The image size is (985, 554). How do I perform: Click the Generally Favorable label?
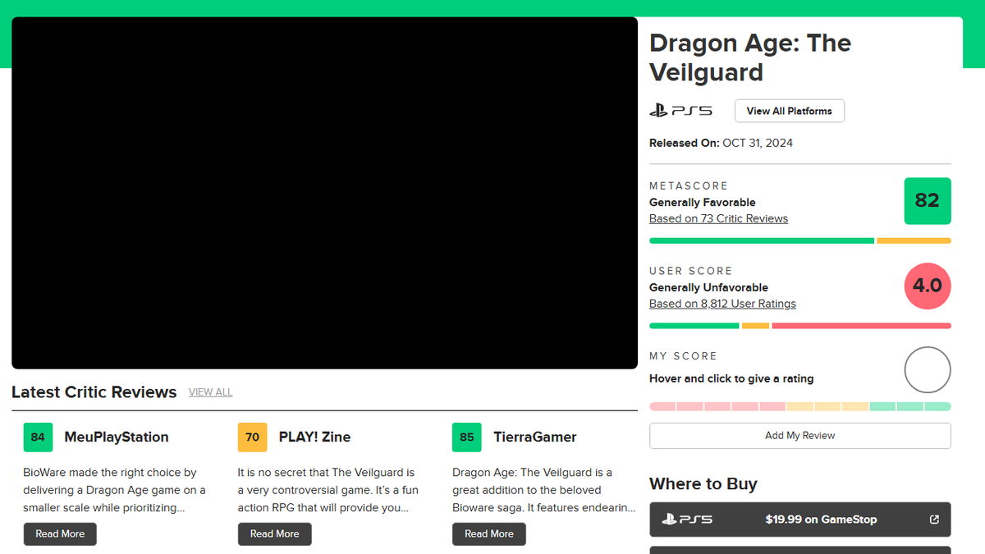pyautogui.click(x=703, y=203)
